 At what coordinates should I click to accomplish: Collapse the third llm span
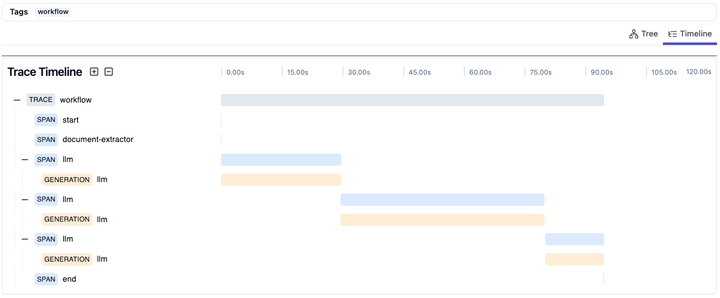click(25, 239)
